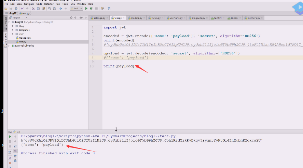Click the Scroll from Source target icon

[x=71, y=17]
